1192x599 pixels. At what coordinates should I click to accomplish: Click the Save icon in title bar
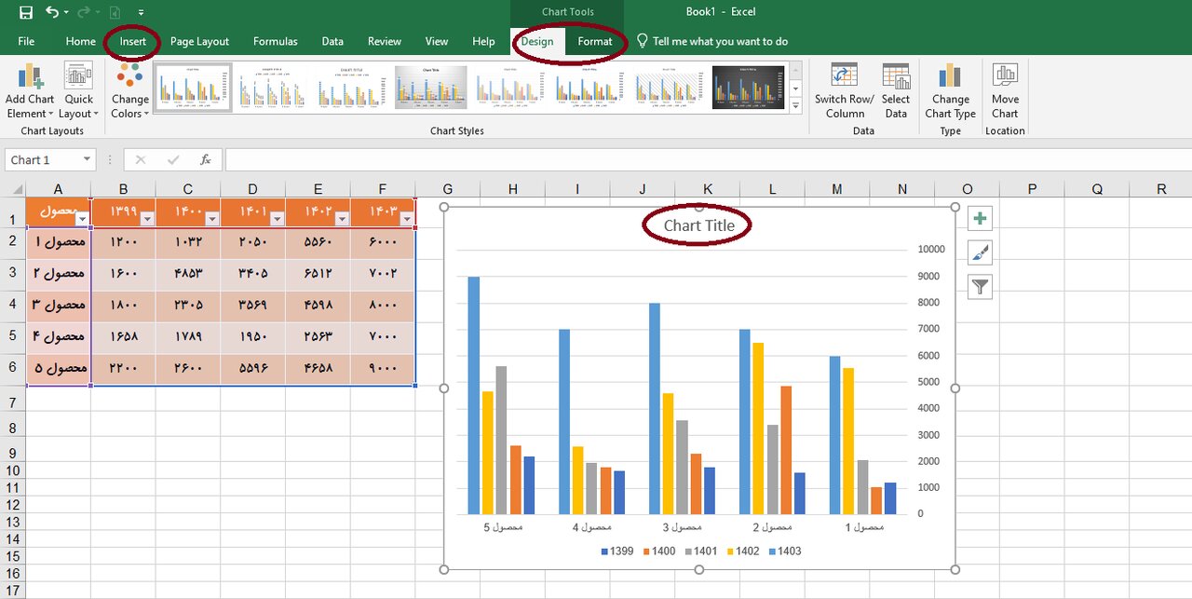[26, 13]
